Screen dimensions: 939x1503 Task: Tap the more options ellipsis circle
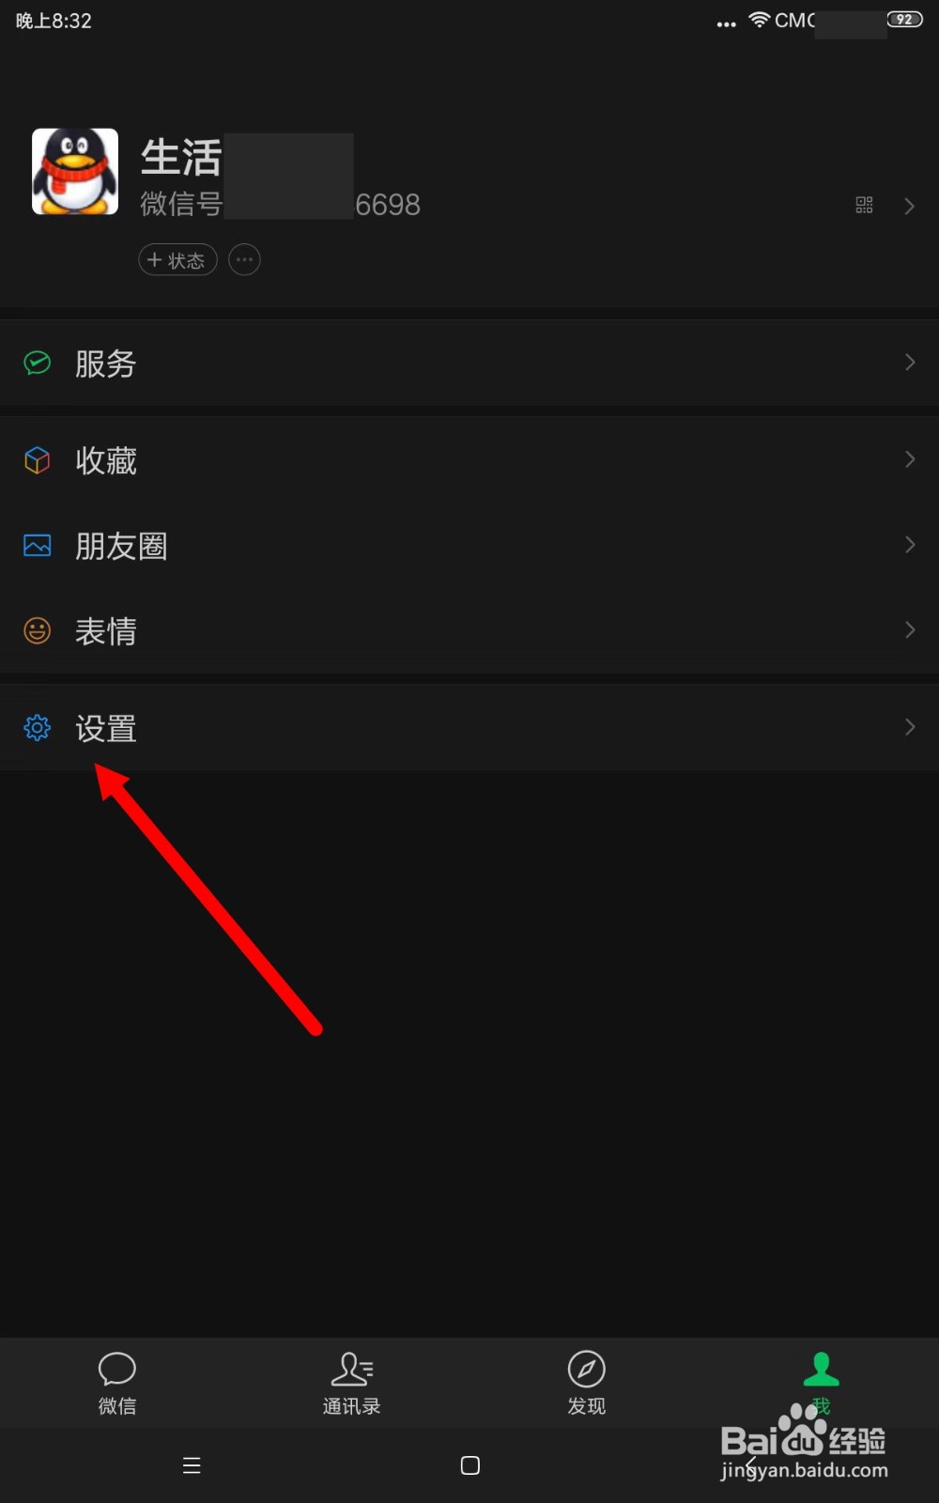pyautogui.click(x=244, y=260)
